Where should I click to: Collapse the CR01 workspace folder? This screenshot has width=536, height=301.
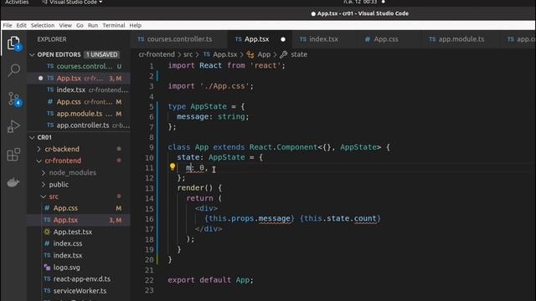(x=32, y=137)
